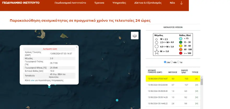Close the earthquake info popup
Viewport: 230px width, 109px height.
pyautogui.click(x=77, y=47)
